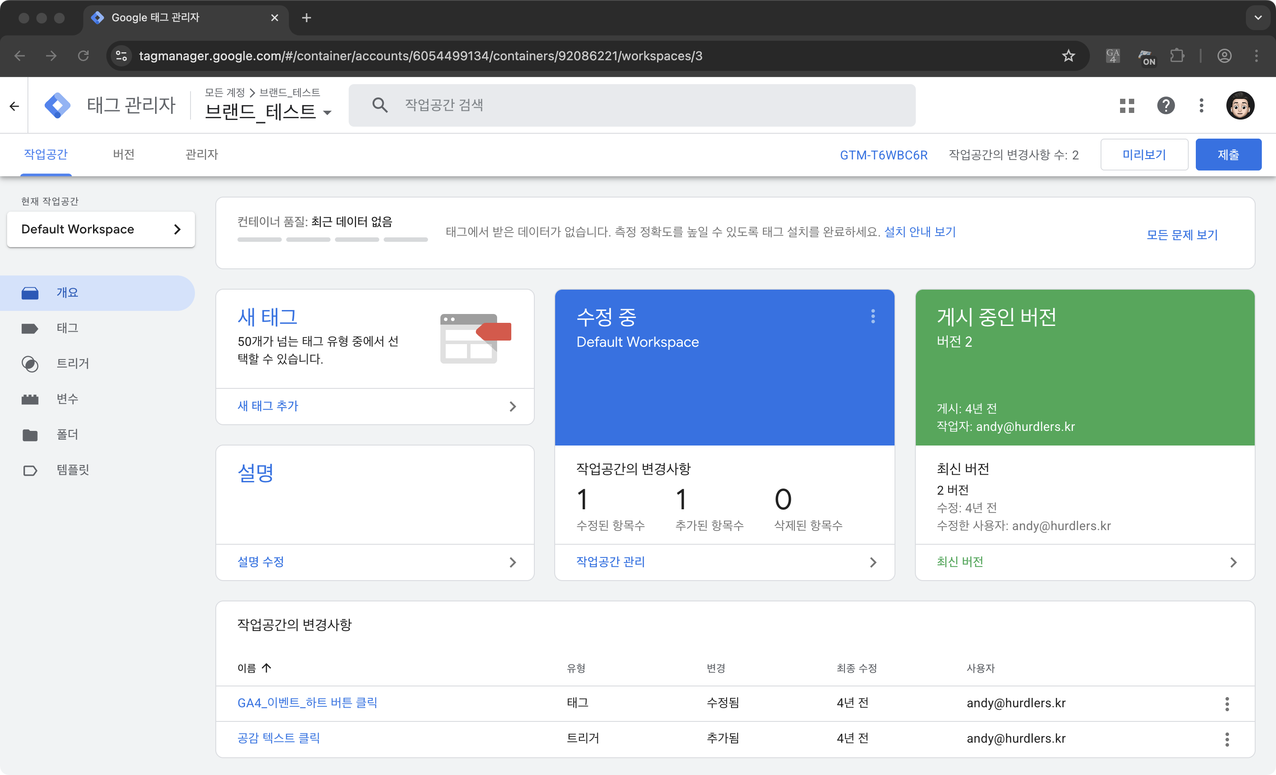Click the green 최신 버전 link

point(960,562)
